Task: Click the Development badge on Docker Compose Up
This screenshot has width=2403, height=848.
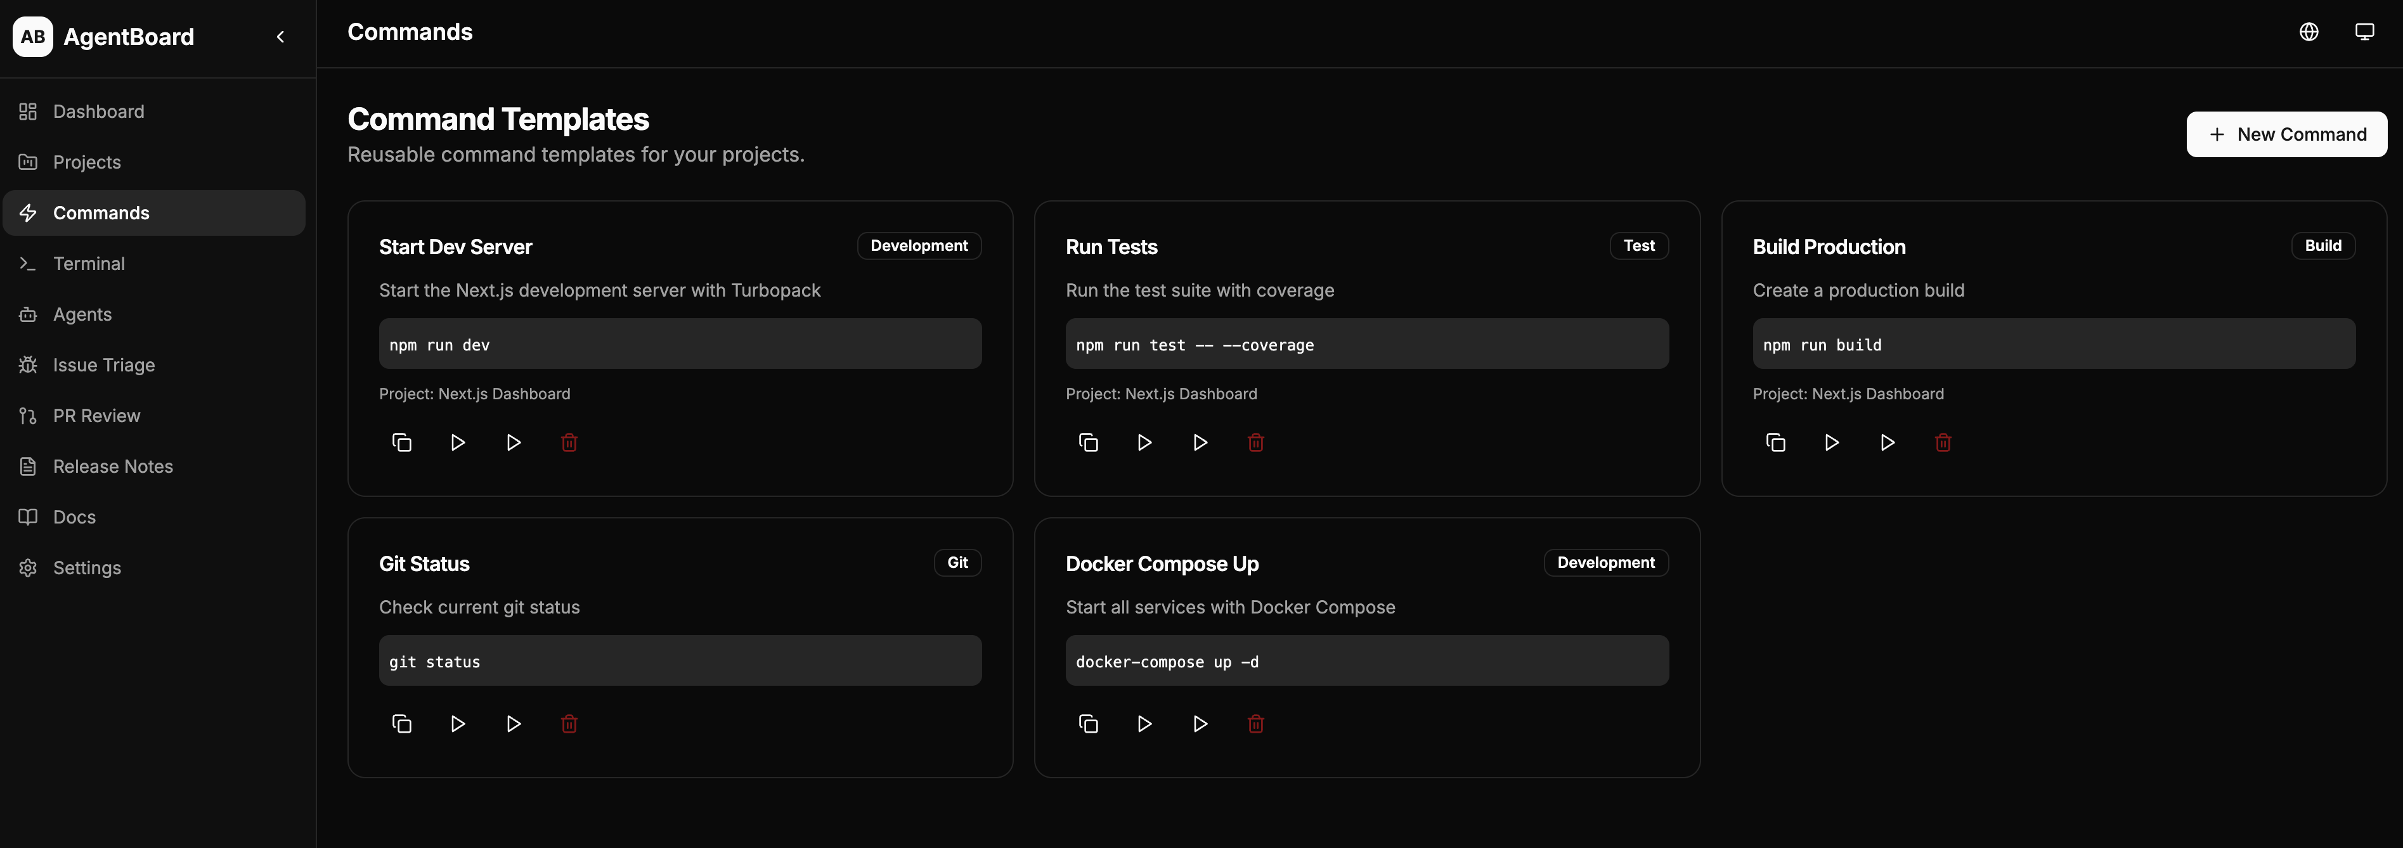Action: [x=1605, y=563]
